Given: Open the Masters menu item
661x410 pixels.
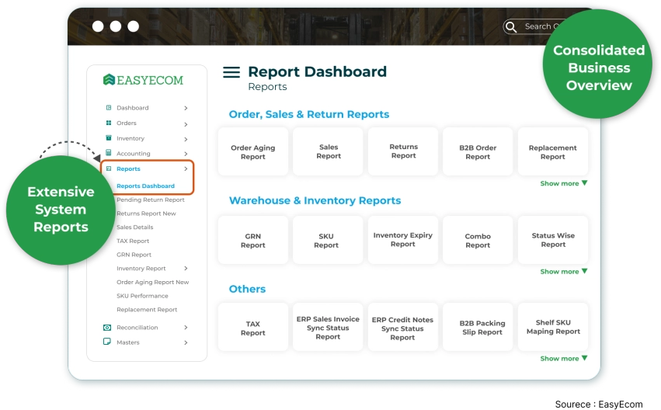Looking at the screenshot, I should point(127,342).
